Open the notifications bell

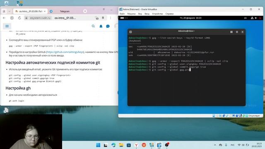coord(101,26)
